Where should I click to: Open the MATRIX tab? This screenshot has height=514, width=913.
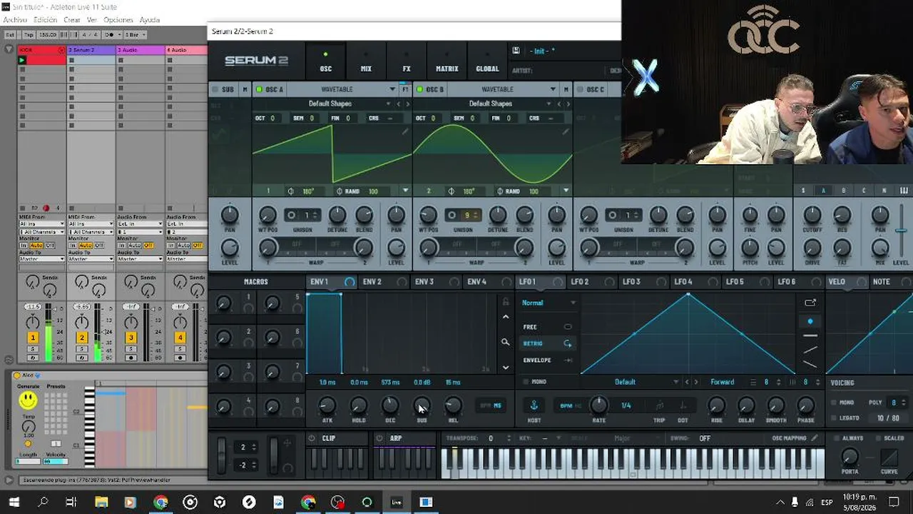[x=447, y=62]
